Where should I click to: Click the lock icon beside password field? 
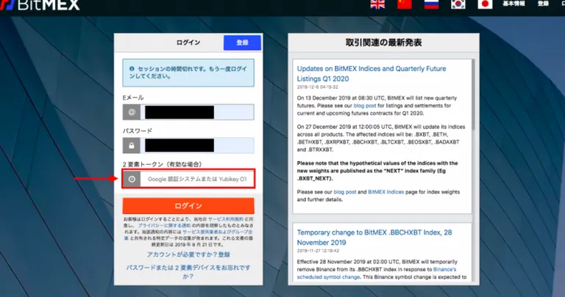pos(132,145)
